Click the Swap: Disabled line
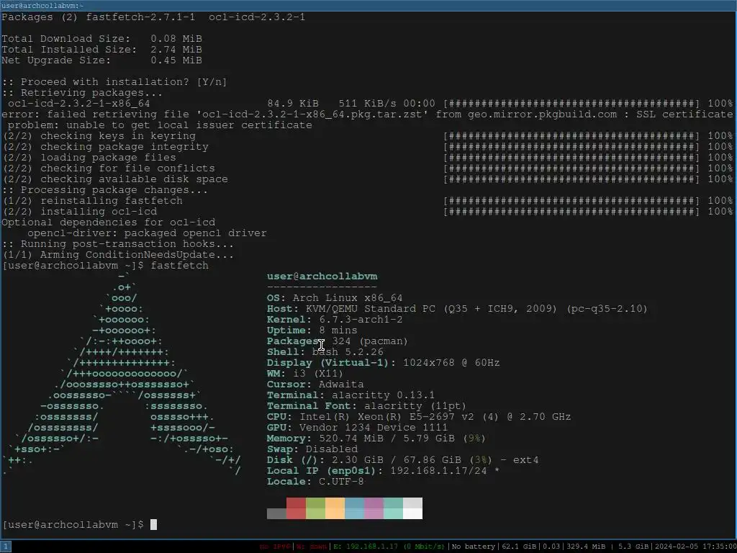The width and height of the screenshot is (737, 553). pos(312,449)
